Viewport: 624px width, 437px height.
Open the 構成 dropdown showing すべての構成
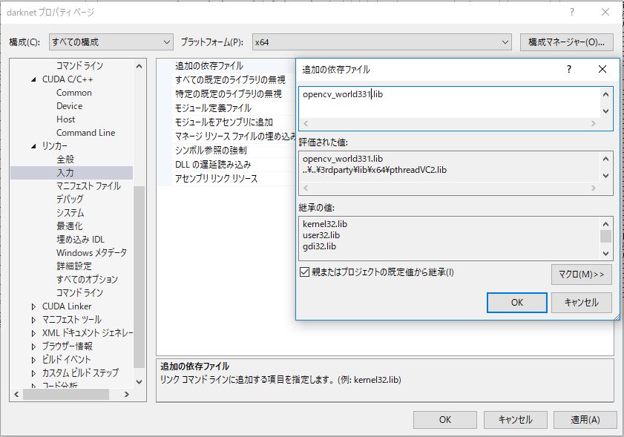(111, 42)
